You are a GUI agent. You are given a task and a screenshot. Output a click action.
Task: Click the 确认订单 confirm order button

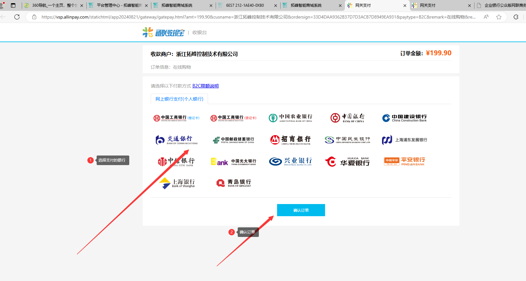[x=301, y=210]
